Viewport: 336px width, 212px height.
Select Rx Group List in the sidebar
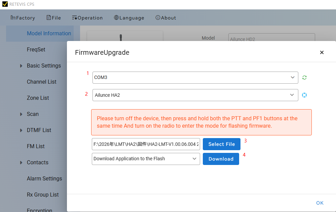point(43,195)
